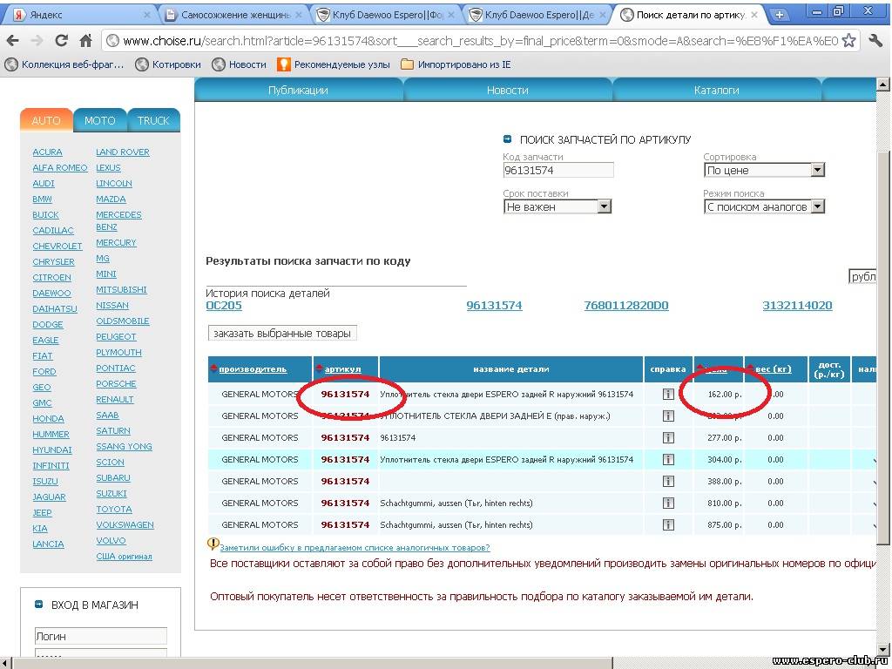Image resolution: width=892 pixels, height=669 pixels.
Task: Open the Новости bookmark in bookmarks bar
Action: 239,64
